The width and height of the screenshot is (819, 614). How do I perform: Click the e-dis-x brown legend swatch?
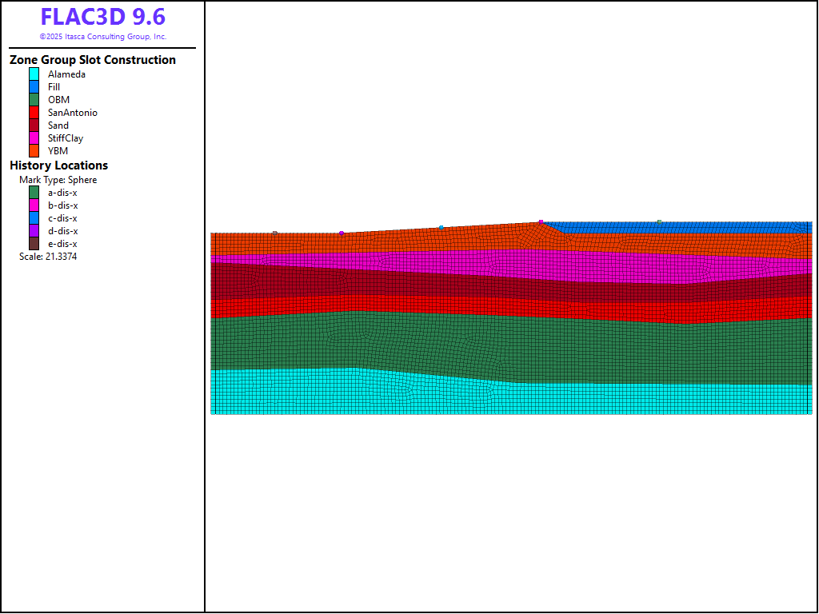(34, 244)
